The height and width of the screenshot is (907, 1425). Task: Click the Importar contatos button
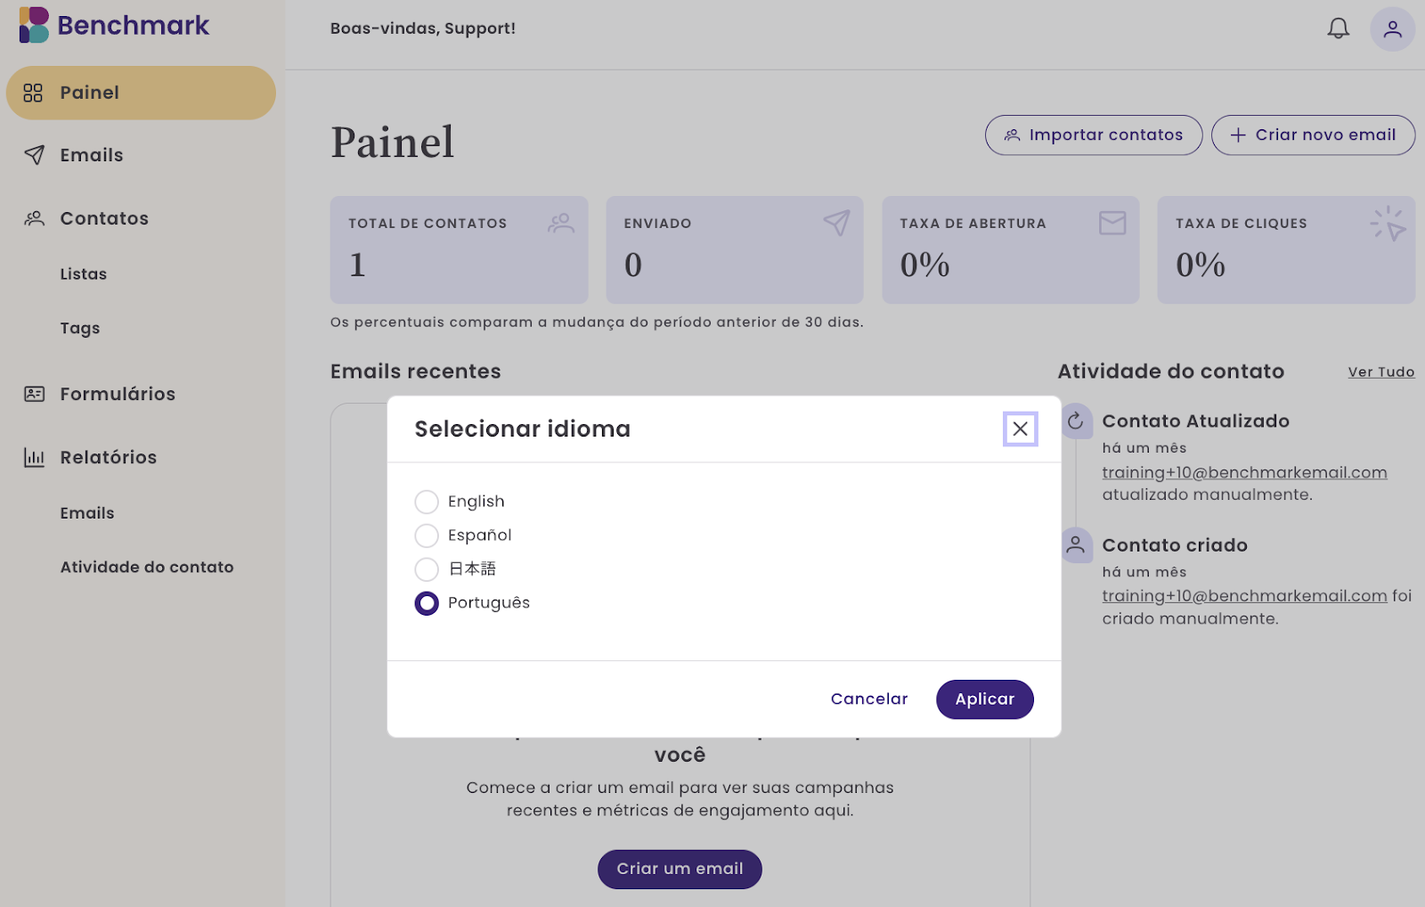(1093, 135)
